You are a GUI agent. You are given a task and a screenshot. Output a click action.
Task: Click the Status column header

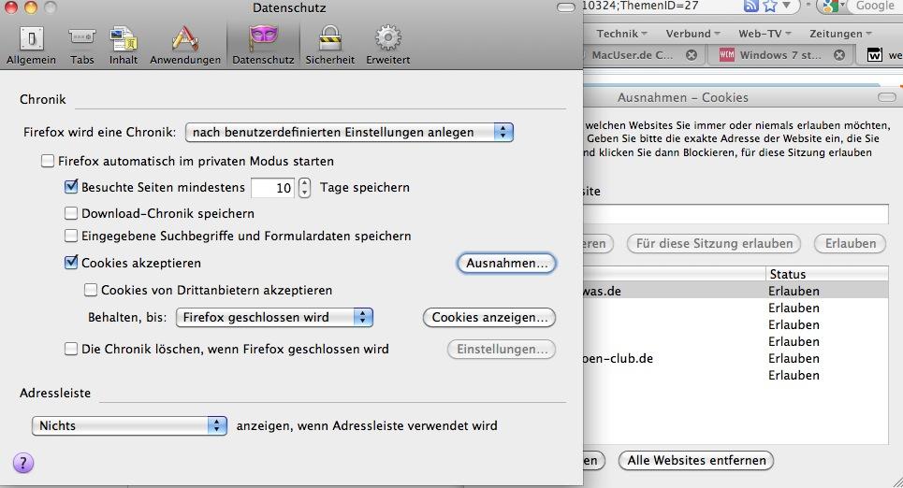tap(827, 274)
